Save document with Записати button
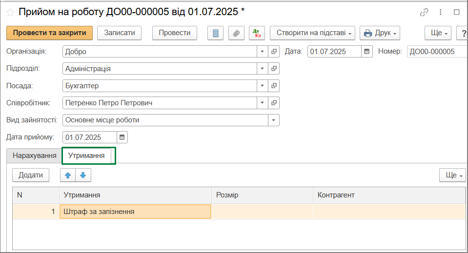This screenshot has height=253, width=468. pyautogui.click(x=120, y=33)
